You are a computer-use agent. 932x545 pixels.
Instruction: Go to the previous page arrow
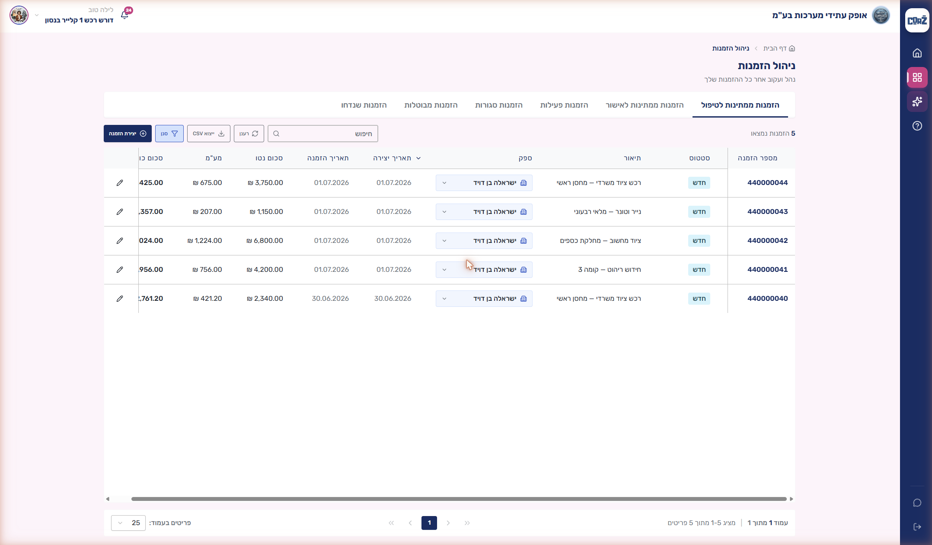(x=448, y=523)
